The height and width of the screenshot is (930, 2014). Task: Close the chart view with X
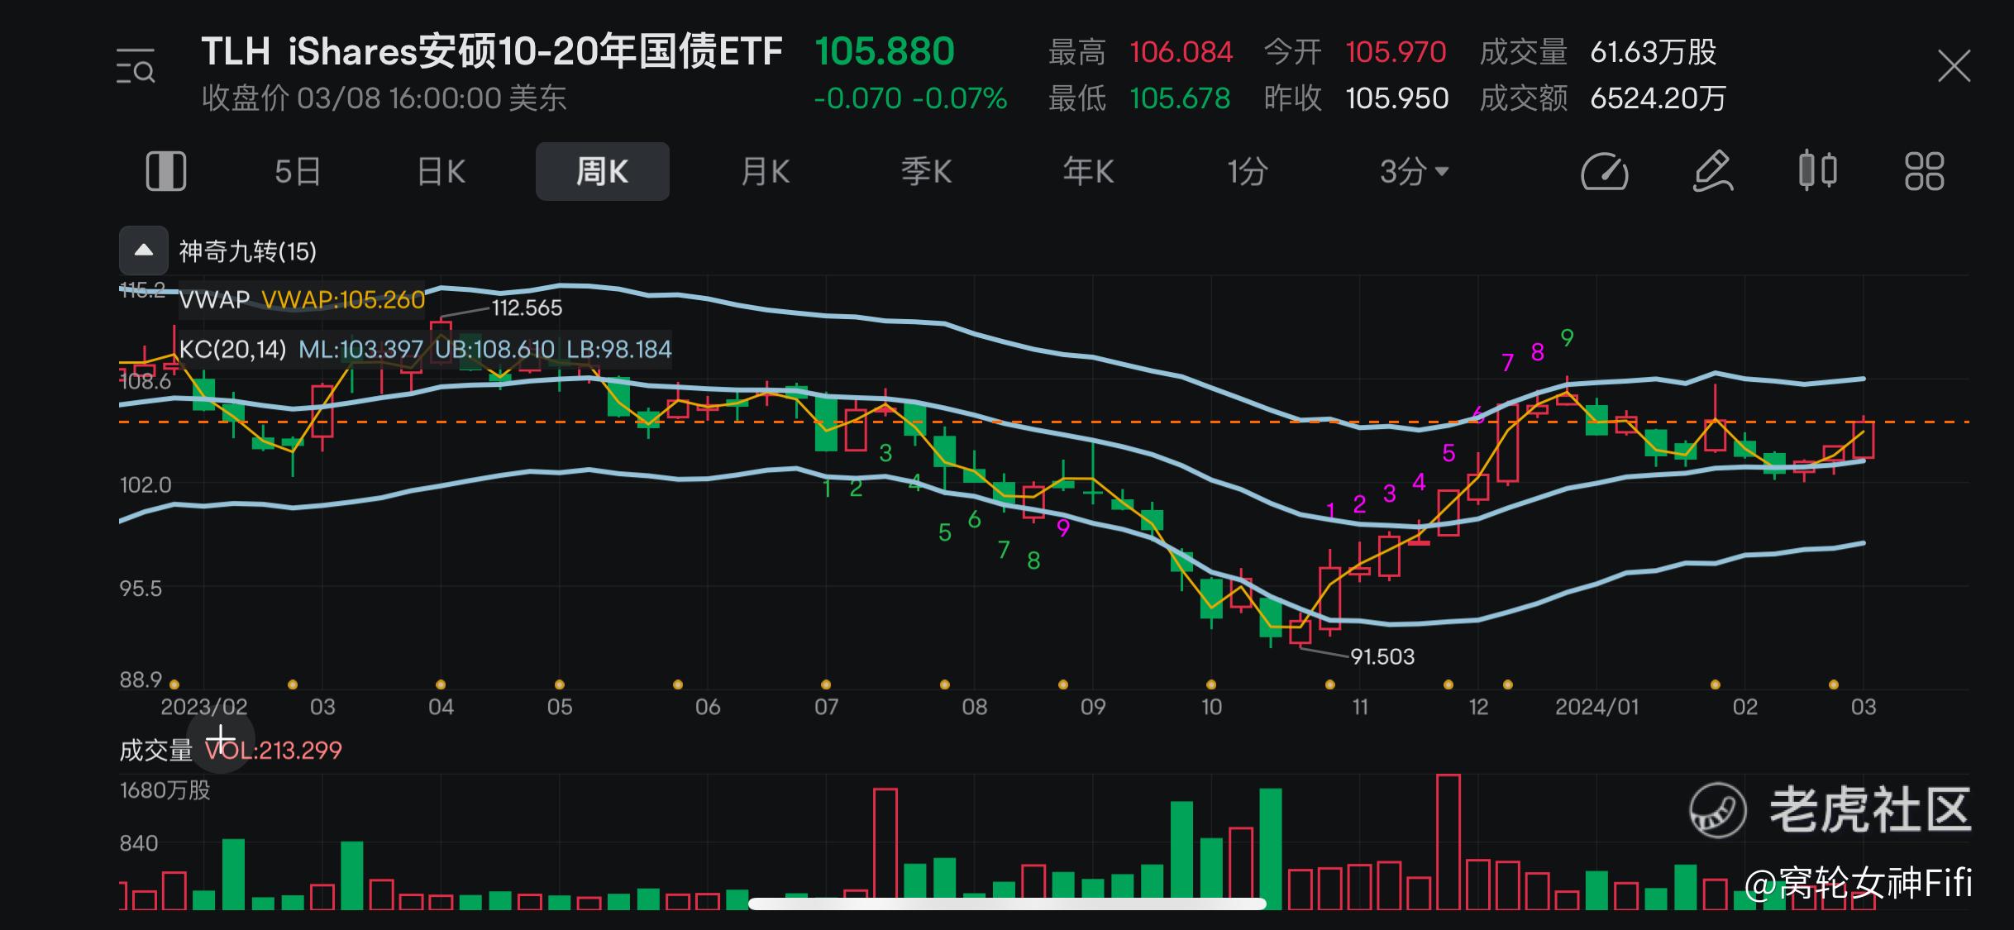tap(1954, 66)
